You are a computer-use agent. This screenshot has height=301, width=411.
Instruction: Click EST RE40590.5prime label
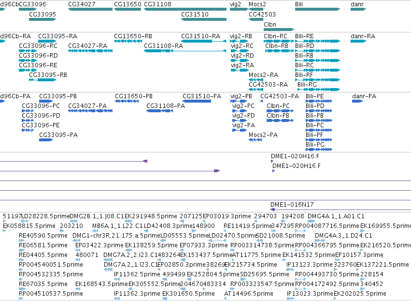pos(43,235)
